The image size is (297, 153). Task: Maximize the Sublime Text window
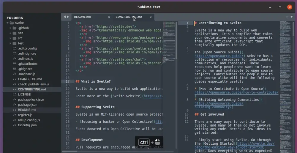pos(280,7)
